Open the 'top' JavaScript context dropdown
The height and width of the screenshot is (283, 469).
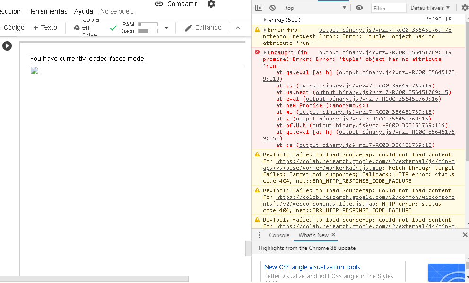pos(315,8)
